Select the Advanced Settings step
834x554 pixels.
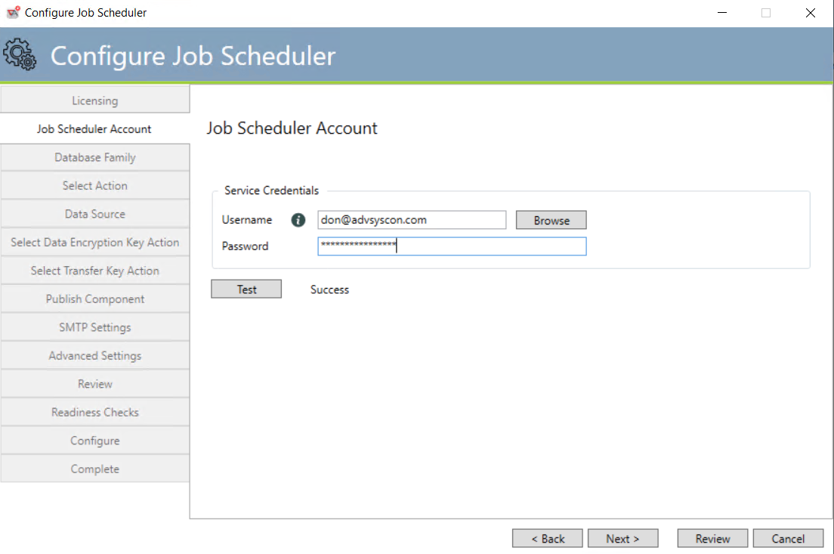pyautogui.click(x=94, y=355)
